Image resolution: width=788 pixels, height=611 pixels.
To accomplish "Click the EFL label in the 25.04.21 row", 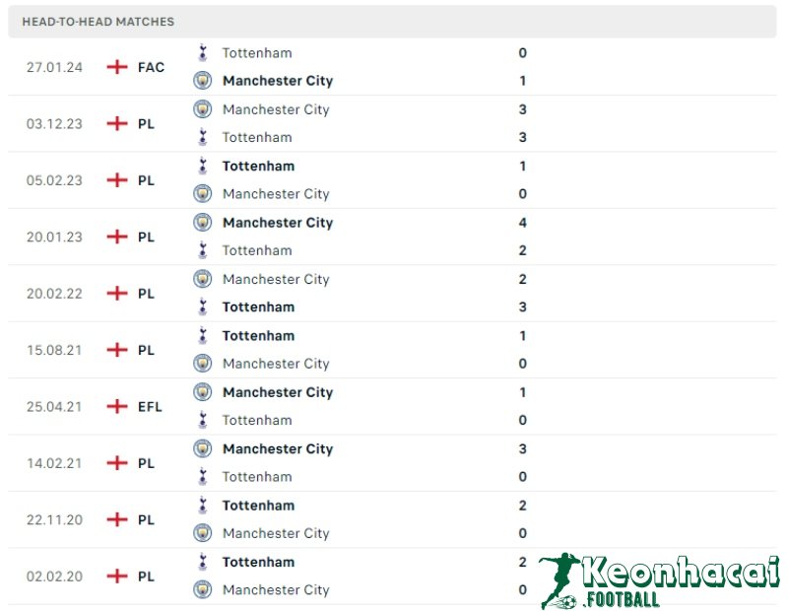I will 149,406.
